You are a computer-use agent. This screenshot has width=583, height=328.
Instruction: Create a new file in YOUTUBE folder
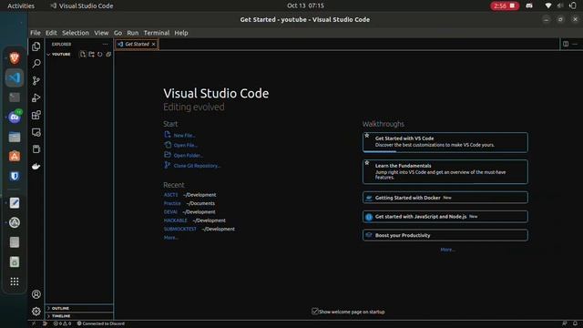tap(83, 55)
